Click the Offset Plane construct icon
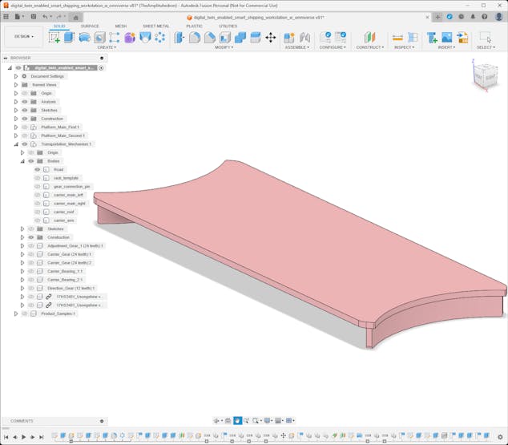This screenshot has width=508, height=445. pos(369,37)
